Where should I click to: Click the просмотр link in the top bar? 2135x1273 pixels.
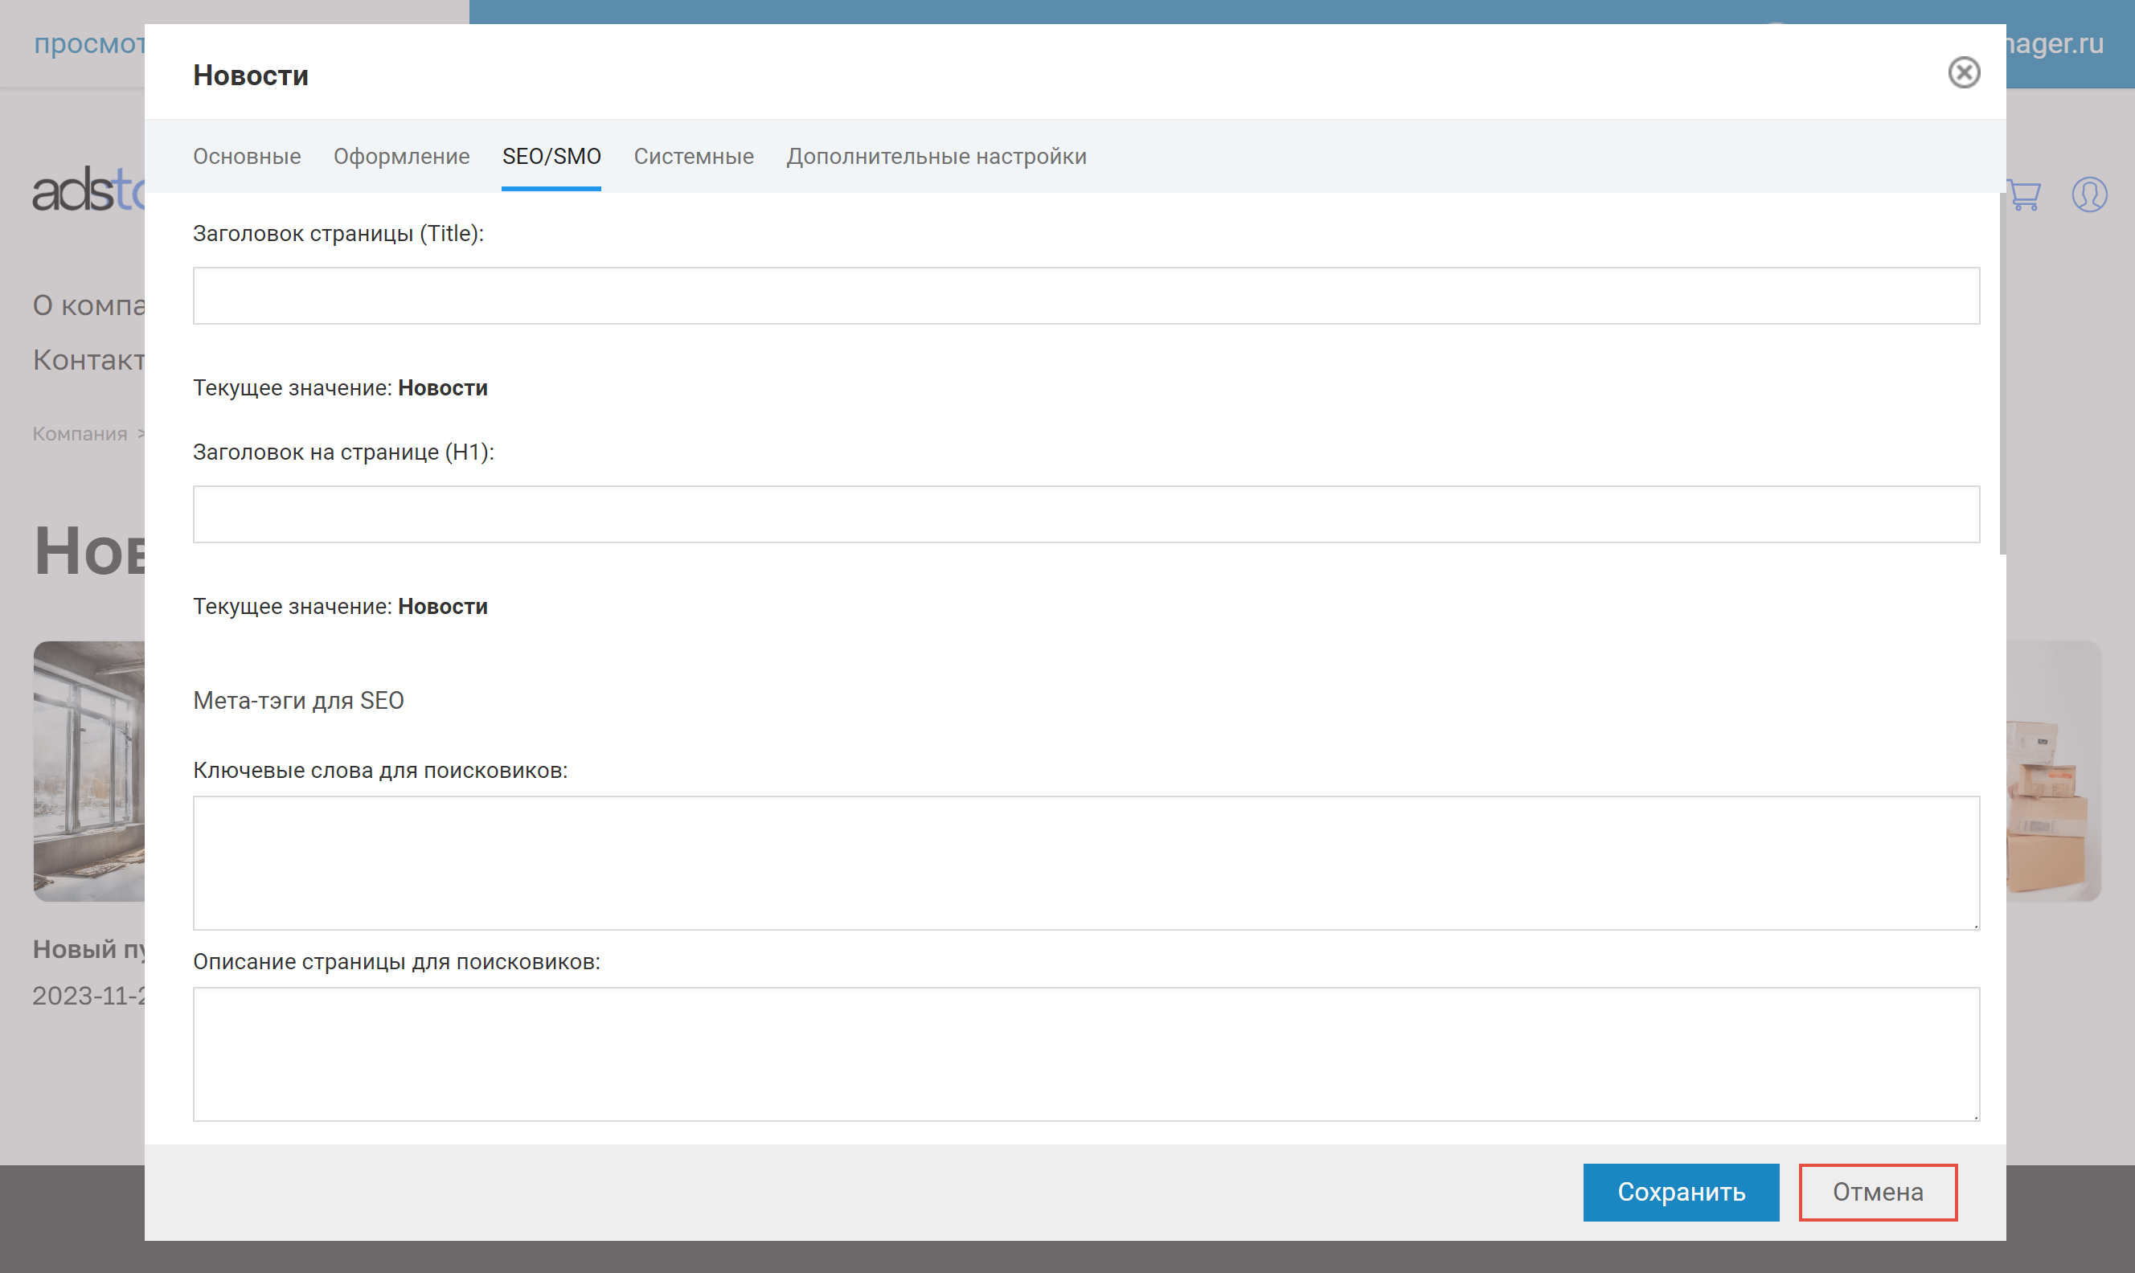coord(90,43)
